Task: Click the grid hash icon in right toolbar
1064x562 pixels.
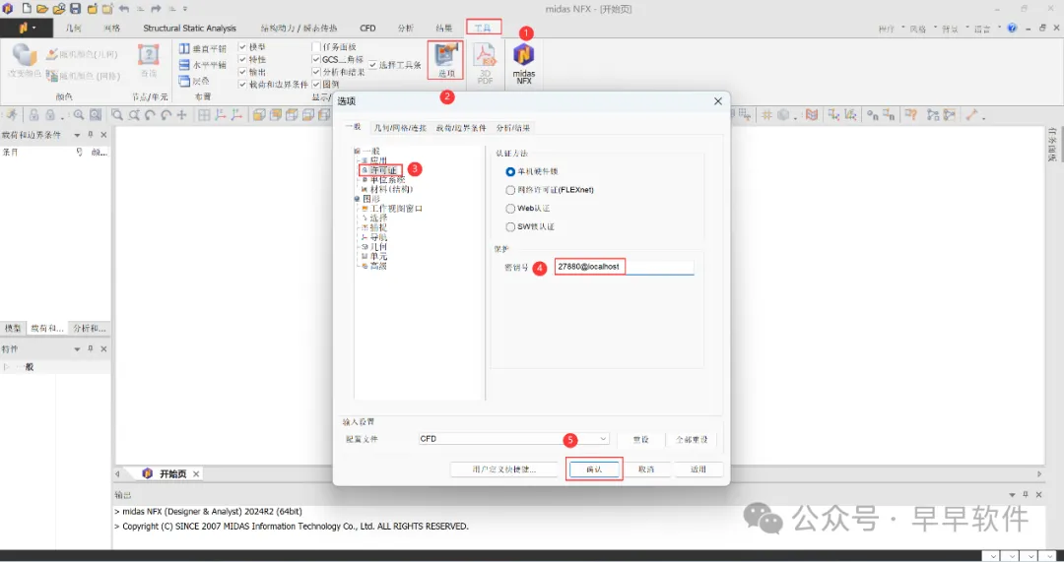Action: 766,115
